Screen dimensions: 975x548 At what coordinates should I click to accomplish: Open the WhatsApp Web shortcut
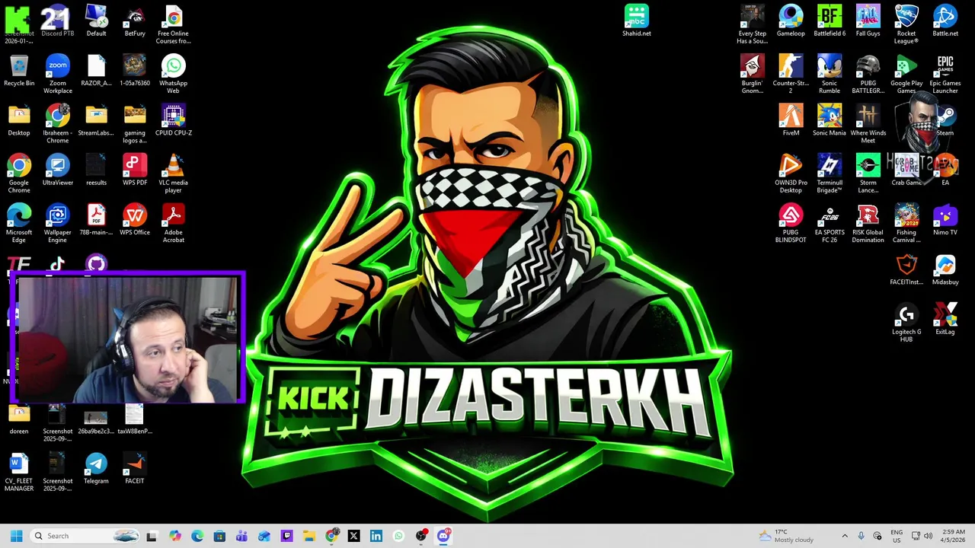point(174,75)
